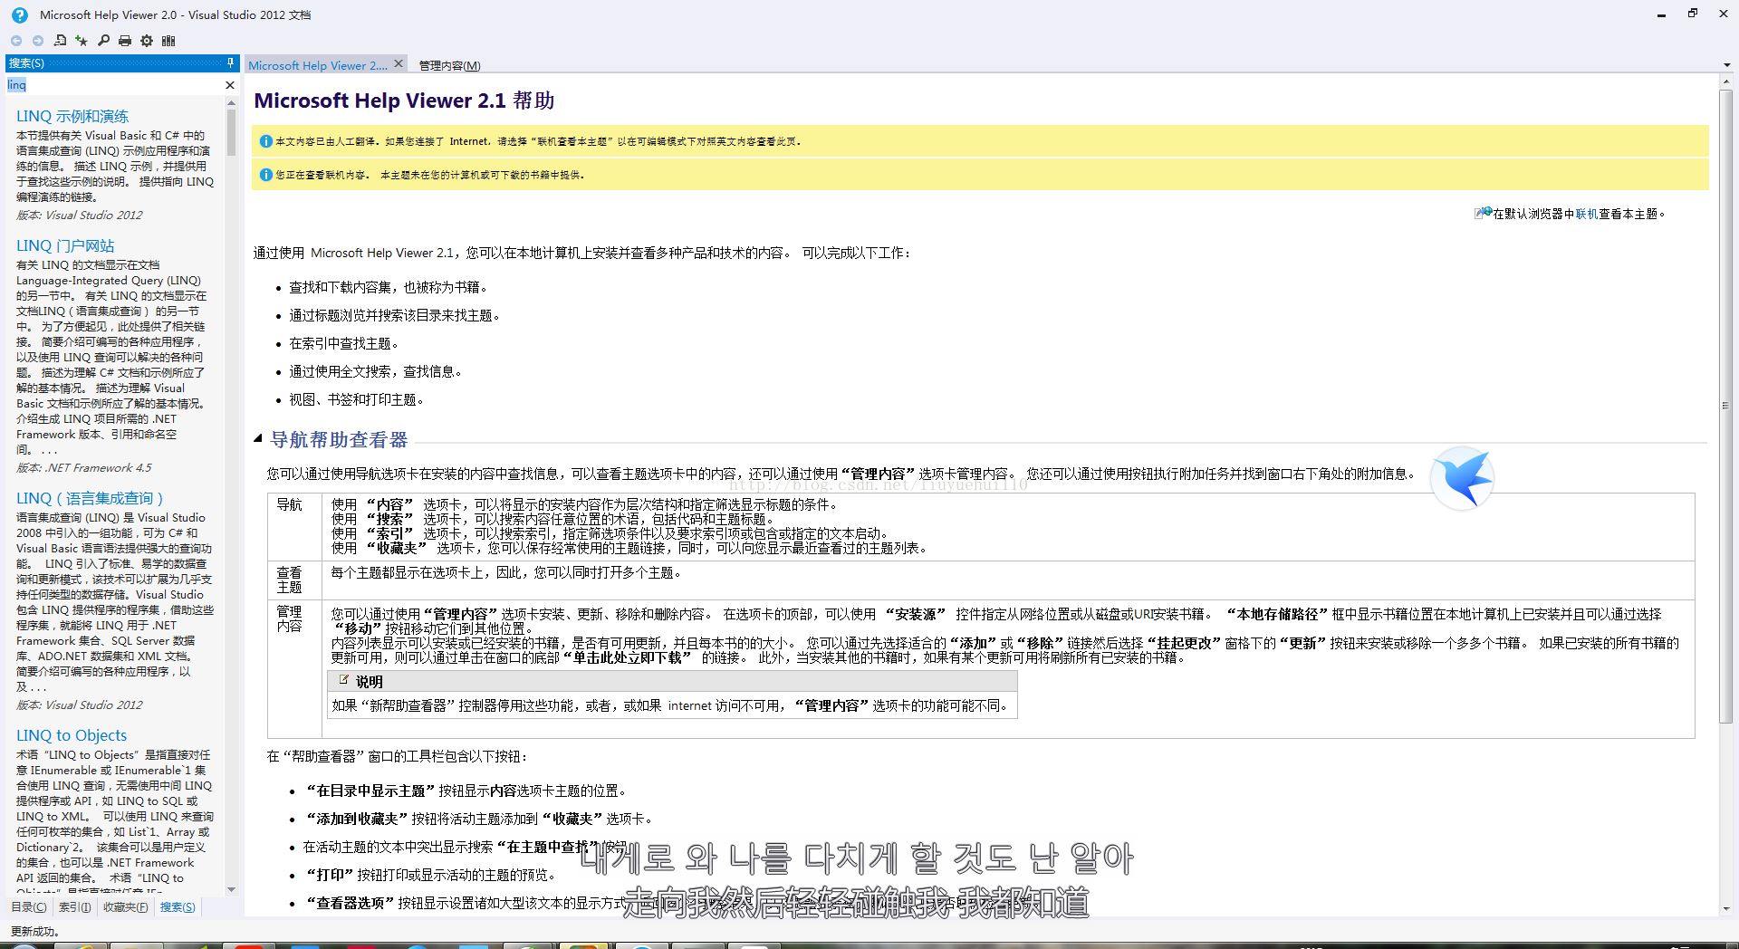This screenshot has height=949, width=1739.
Task: Click the second yellow info notice icon
Action: (265, 175)
